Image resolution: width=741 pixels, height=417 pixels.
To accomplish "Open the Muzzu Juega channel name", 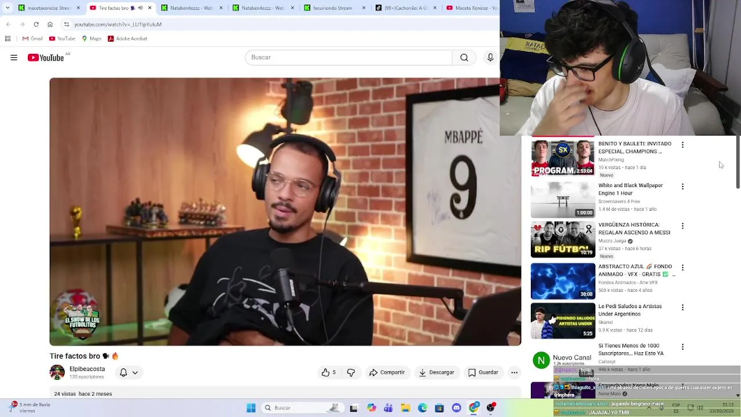I will pyautogui.click(x=612, y=241).
